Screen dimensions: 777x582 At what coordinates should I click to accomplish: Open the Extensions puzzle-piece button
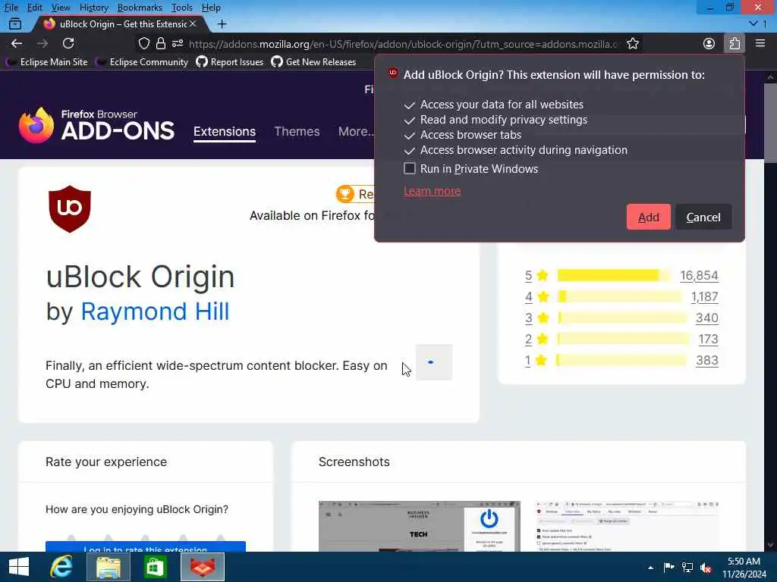pos(735,43)
